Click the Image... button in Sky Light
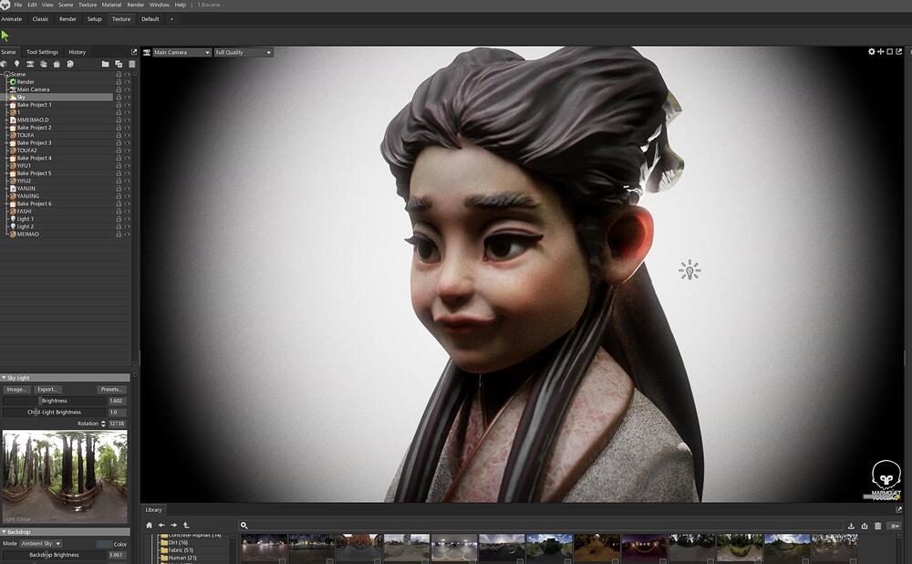This screenshot has height=564, width=912. click(16, 390)
